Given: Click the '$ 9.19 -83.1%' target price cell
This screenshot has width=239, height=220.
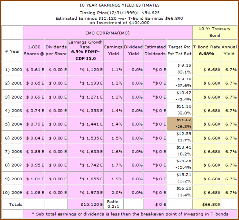Looking at the screenshot, I should [179, 69].
